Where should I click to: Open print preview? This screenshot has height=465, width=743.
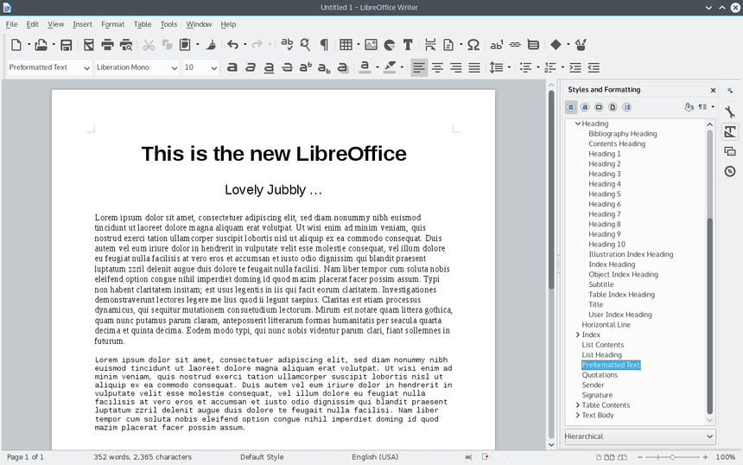(126, 45)
